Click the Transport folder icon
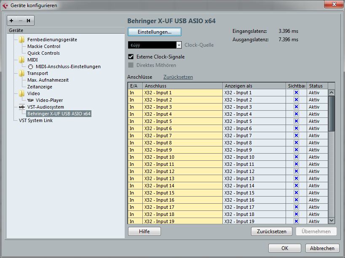This screenshot has height=258, width=345. [x=21, y=73]
